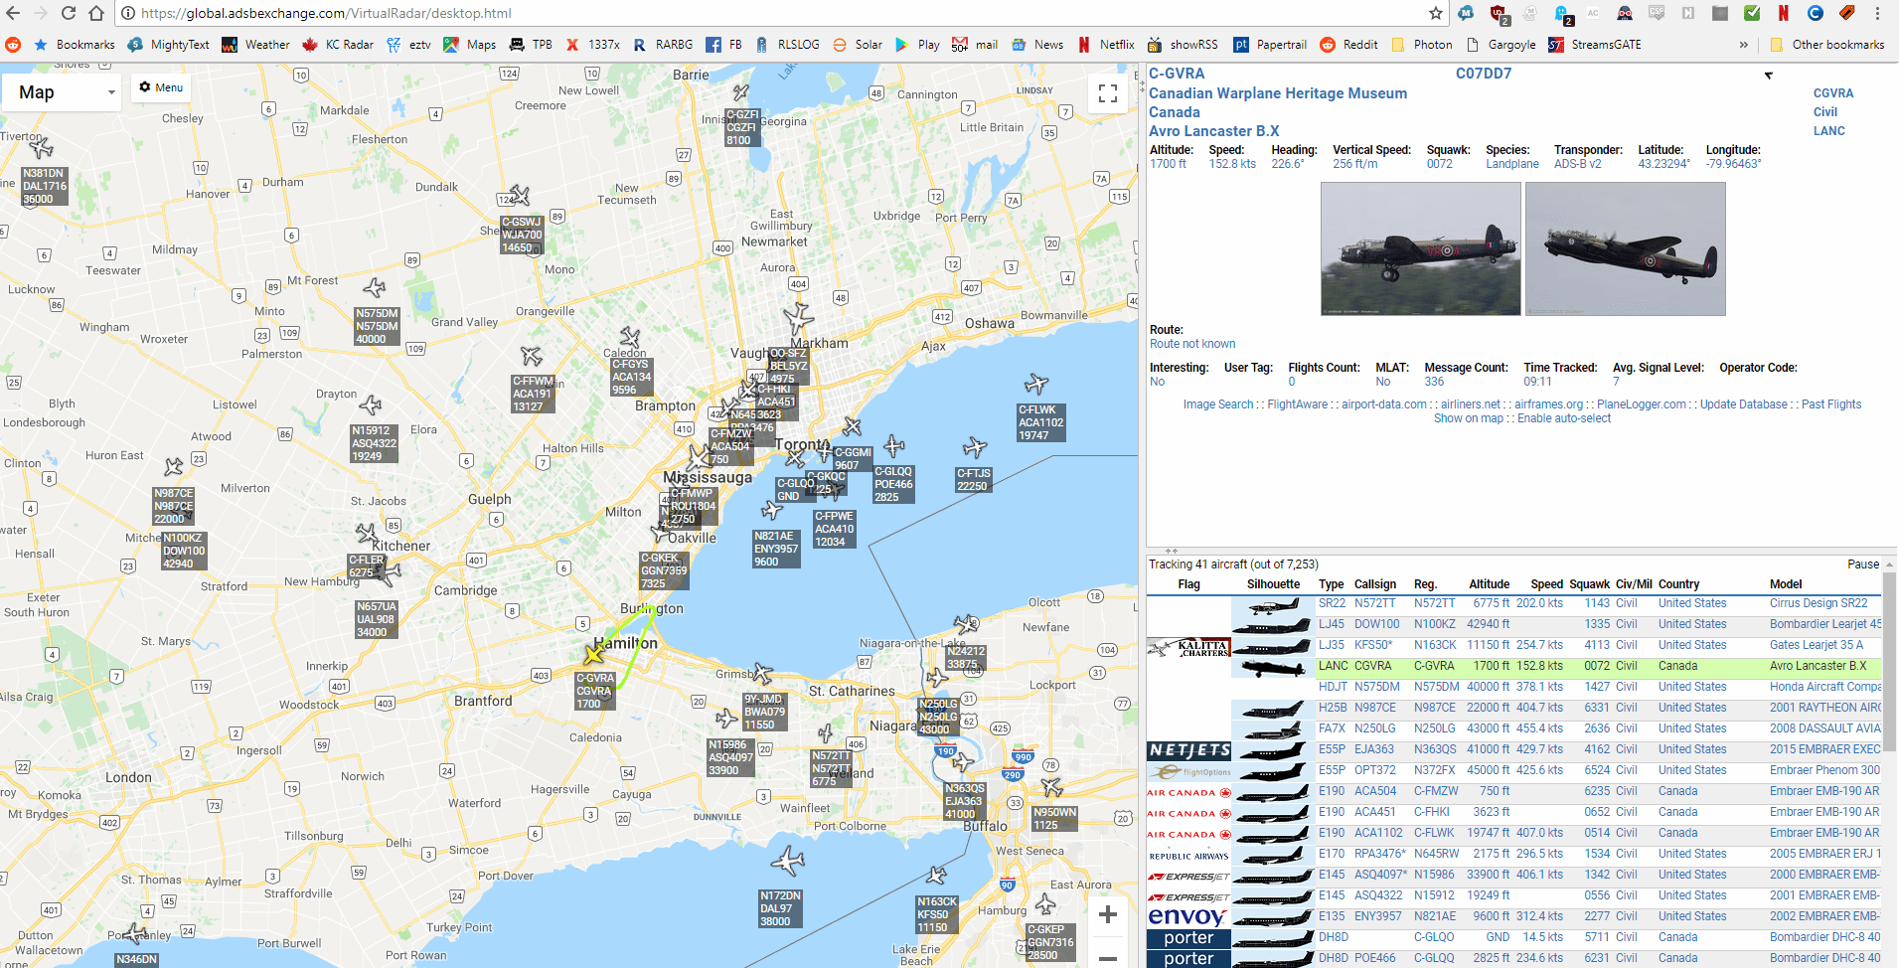This screenshot has height=968, width=1899.
Task: Expand the aircraft detail panel arrow menu
Action: click(1769, 76)
